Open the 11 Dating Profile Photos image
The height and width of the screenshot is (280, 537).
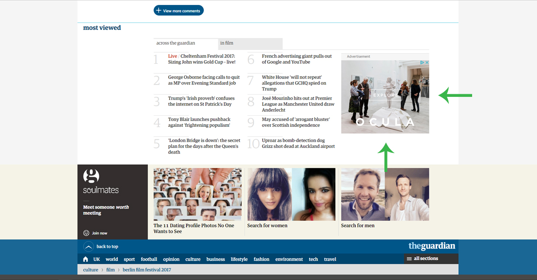coord(197,194)
